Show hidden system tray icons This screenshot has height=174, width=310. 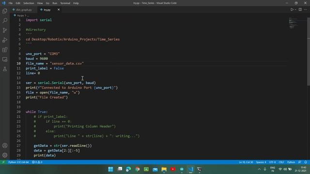259,169
